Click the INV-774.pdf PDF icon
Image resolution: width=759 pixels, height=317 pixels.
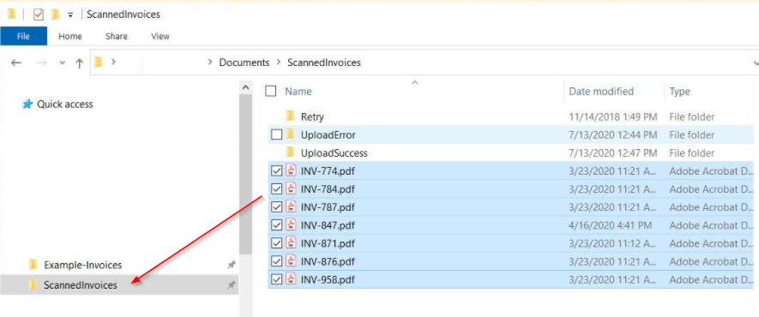click(291, 170)
